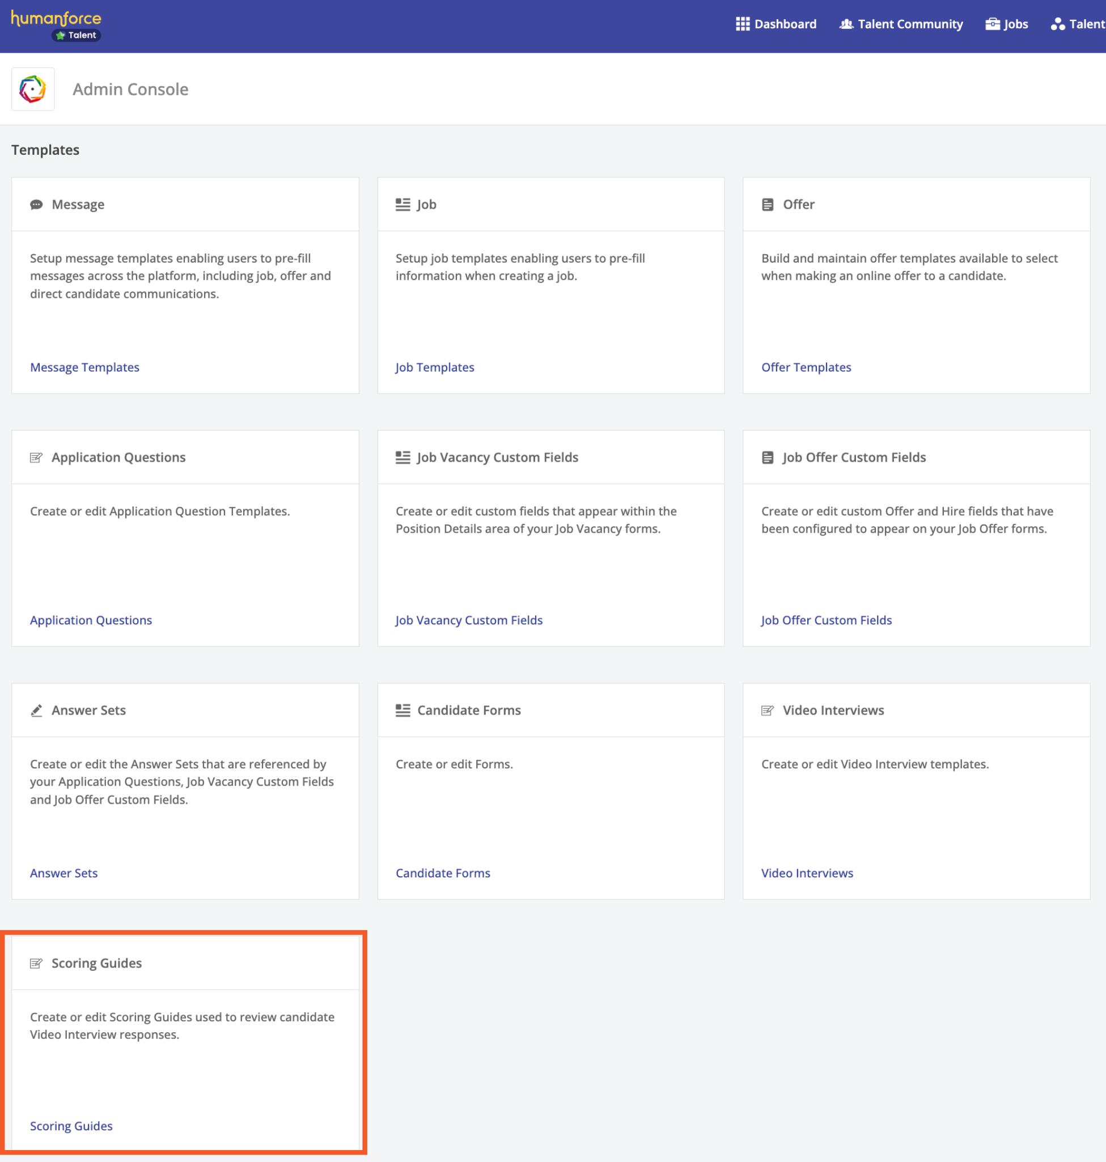Click the Dashboard grid icon

[x=742, y=24]
